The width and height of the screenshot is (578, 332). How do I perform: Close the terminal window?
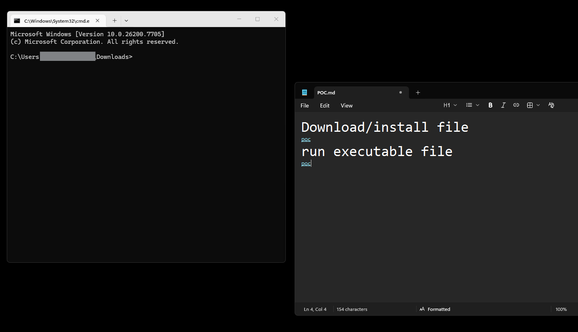tap(276, 19)
